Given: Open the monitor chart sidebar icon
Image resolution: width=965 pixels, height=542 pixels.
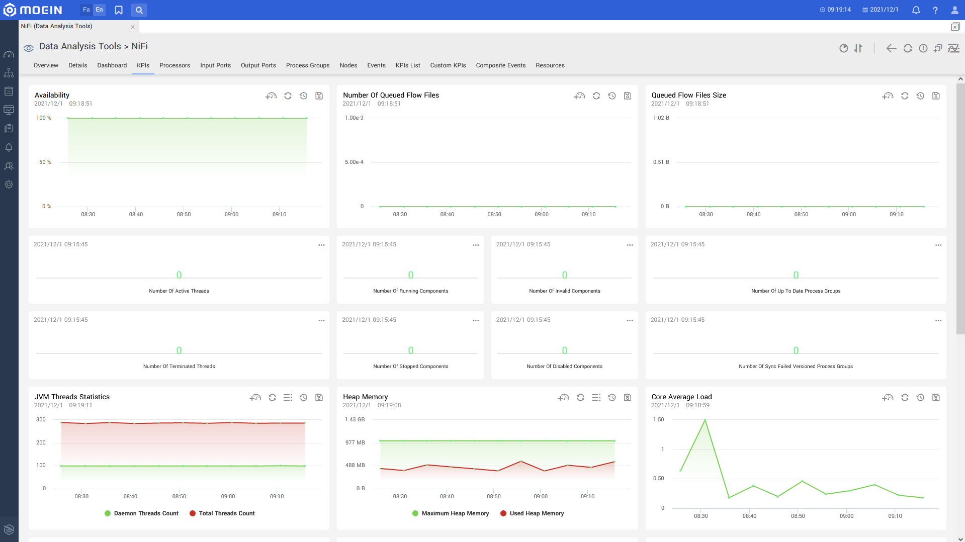Looking at the screenshot, I should coord(9,110).
